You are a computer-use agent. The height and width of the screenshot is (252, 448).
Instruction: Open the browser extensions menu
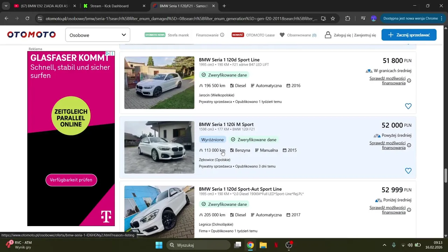(348, 19)
